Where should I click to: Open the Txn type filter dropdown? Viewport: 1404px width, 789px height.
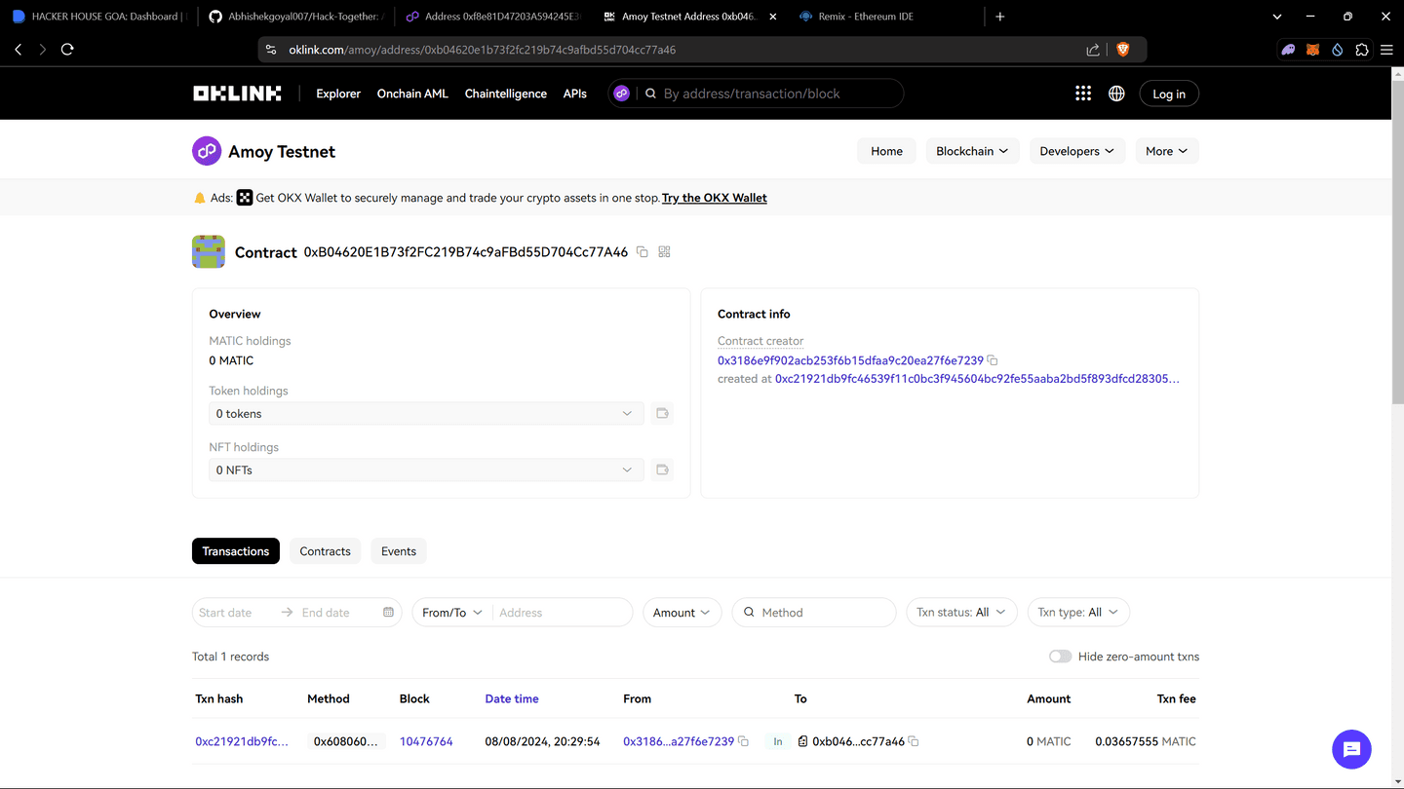click(x=1078, y=613)
